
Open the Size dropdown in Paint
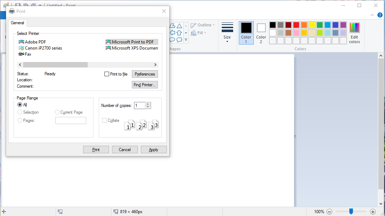[227, 33]
